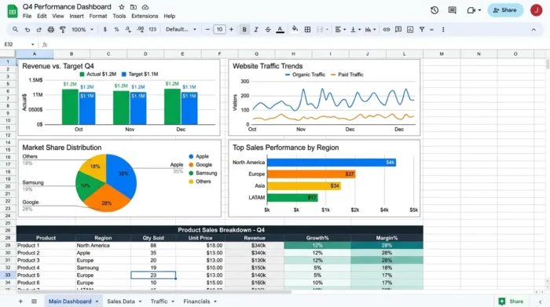Open the Insert menu
550x307 pixels.
tap(76, 16)
